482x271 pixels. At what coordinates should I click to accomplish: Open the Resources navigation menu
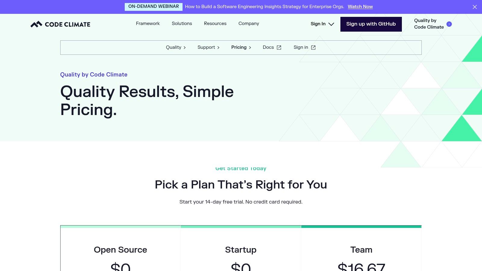[215, 23]
